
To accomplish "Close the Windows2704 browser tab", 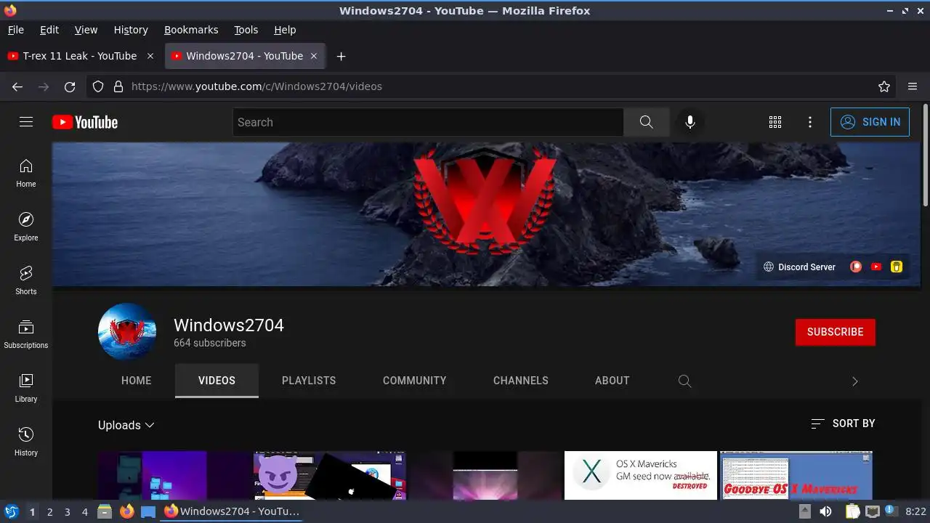I will (x=314, y=56).
